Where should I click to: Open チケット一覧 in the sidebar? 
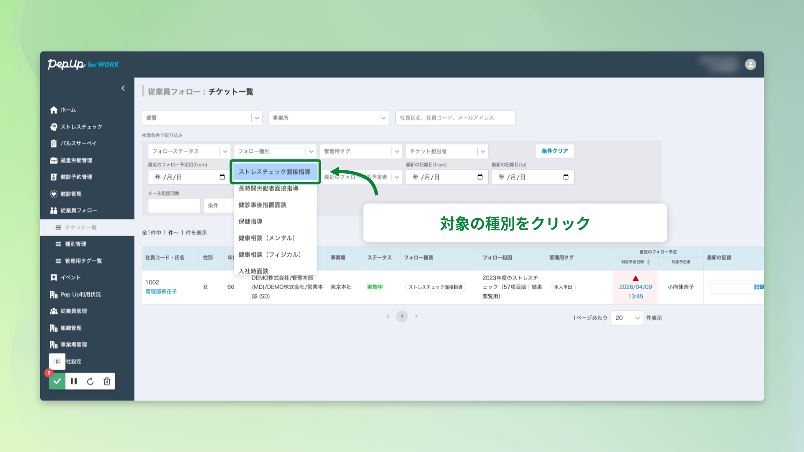click(87, 228)
